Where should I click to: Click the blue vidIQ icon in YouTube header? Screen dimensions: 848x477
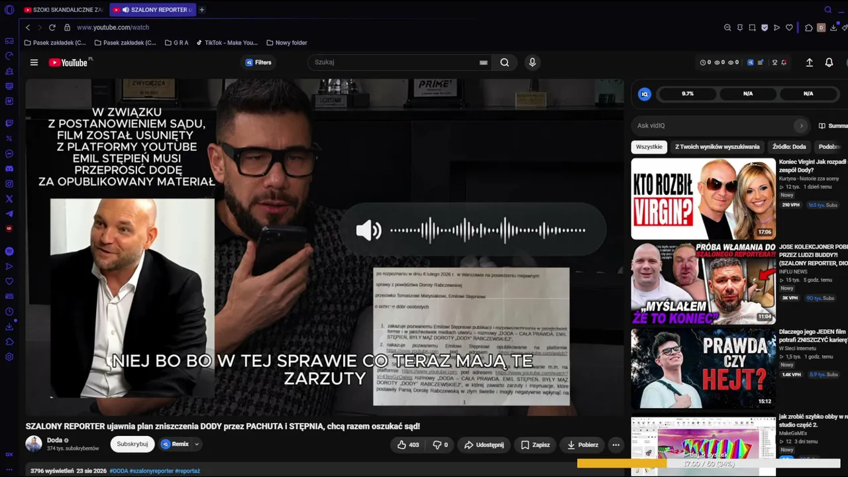point(751,62)
